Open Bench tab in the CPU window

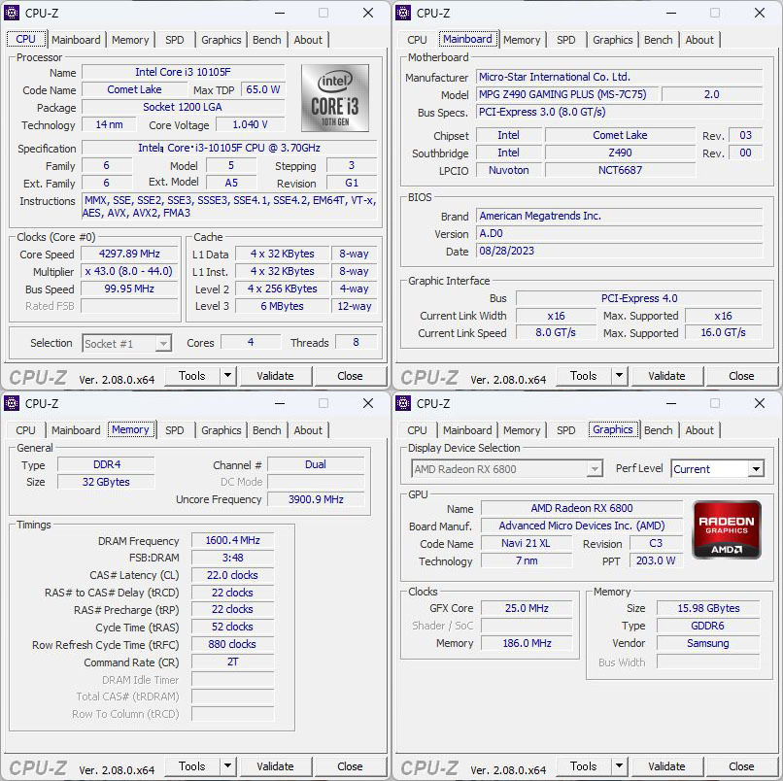(x=266, y=40)
